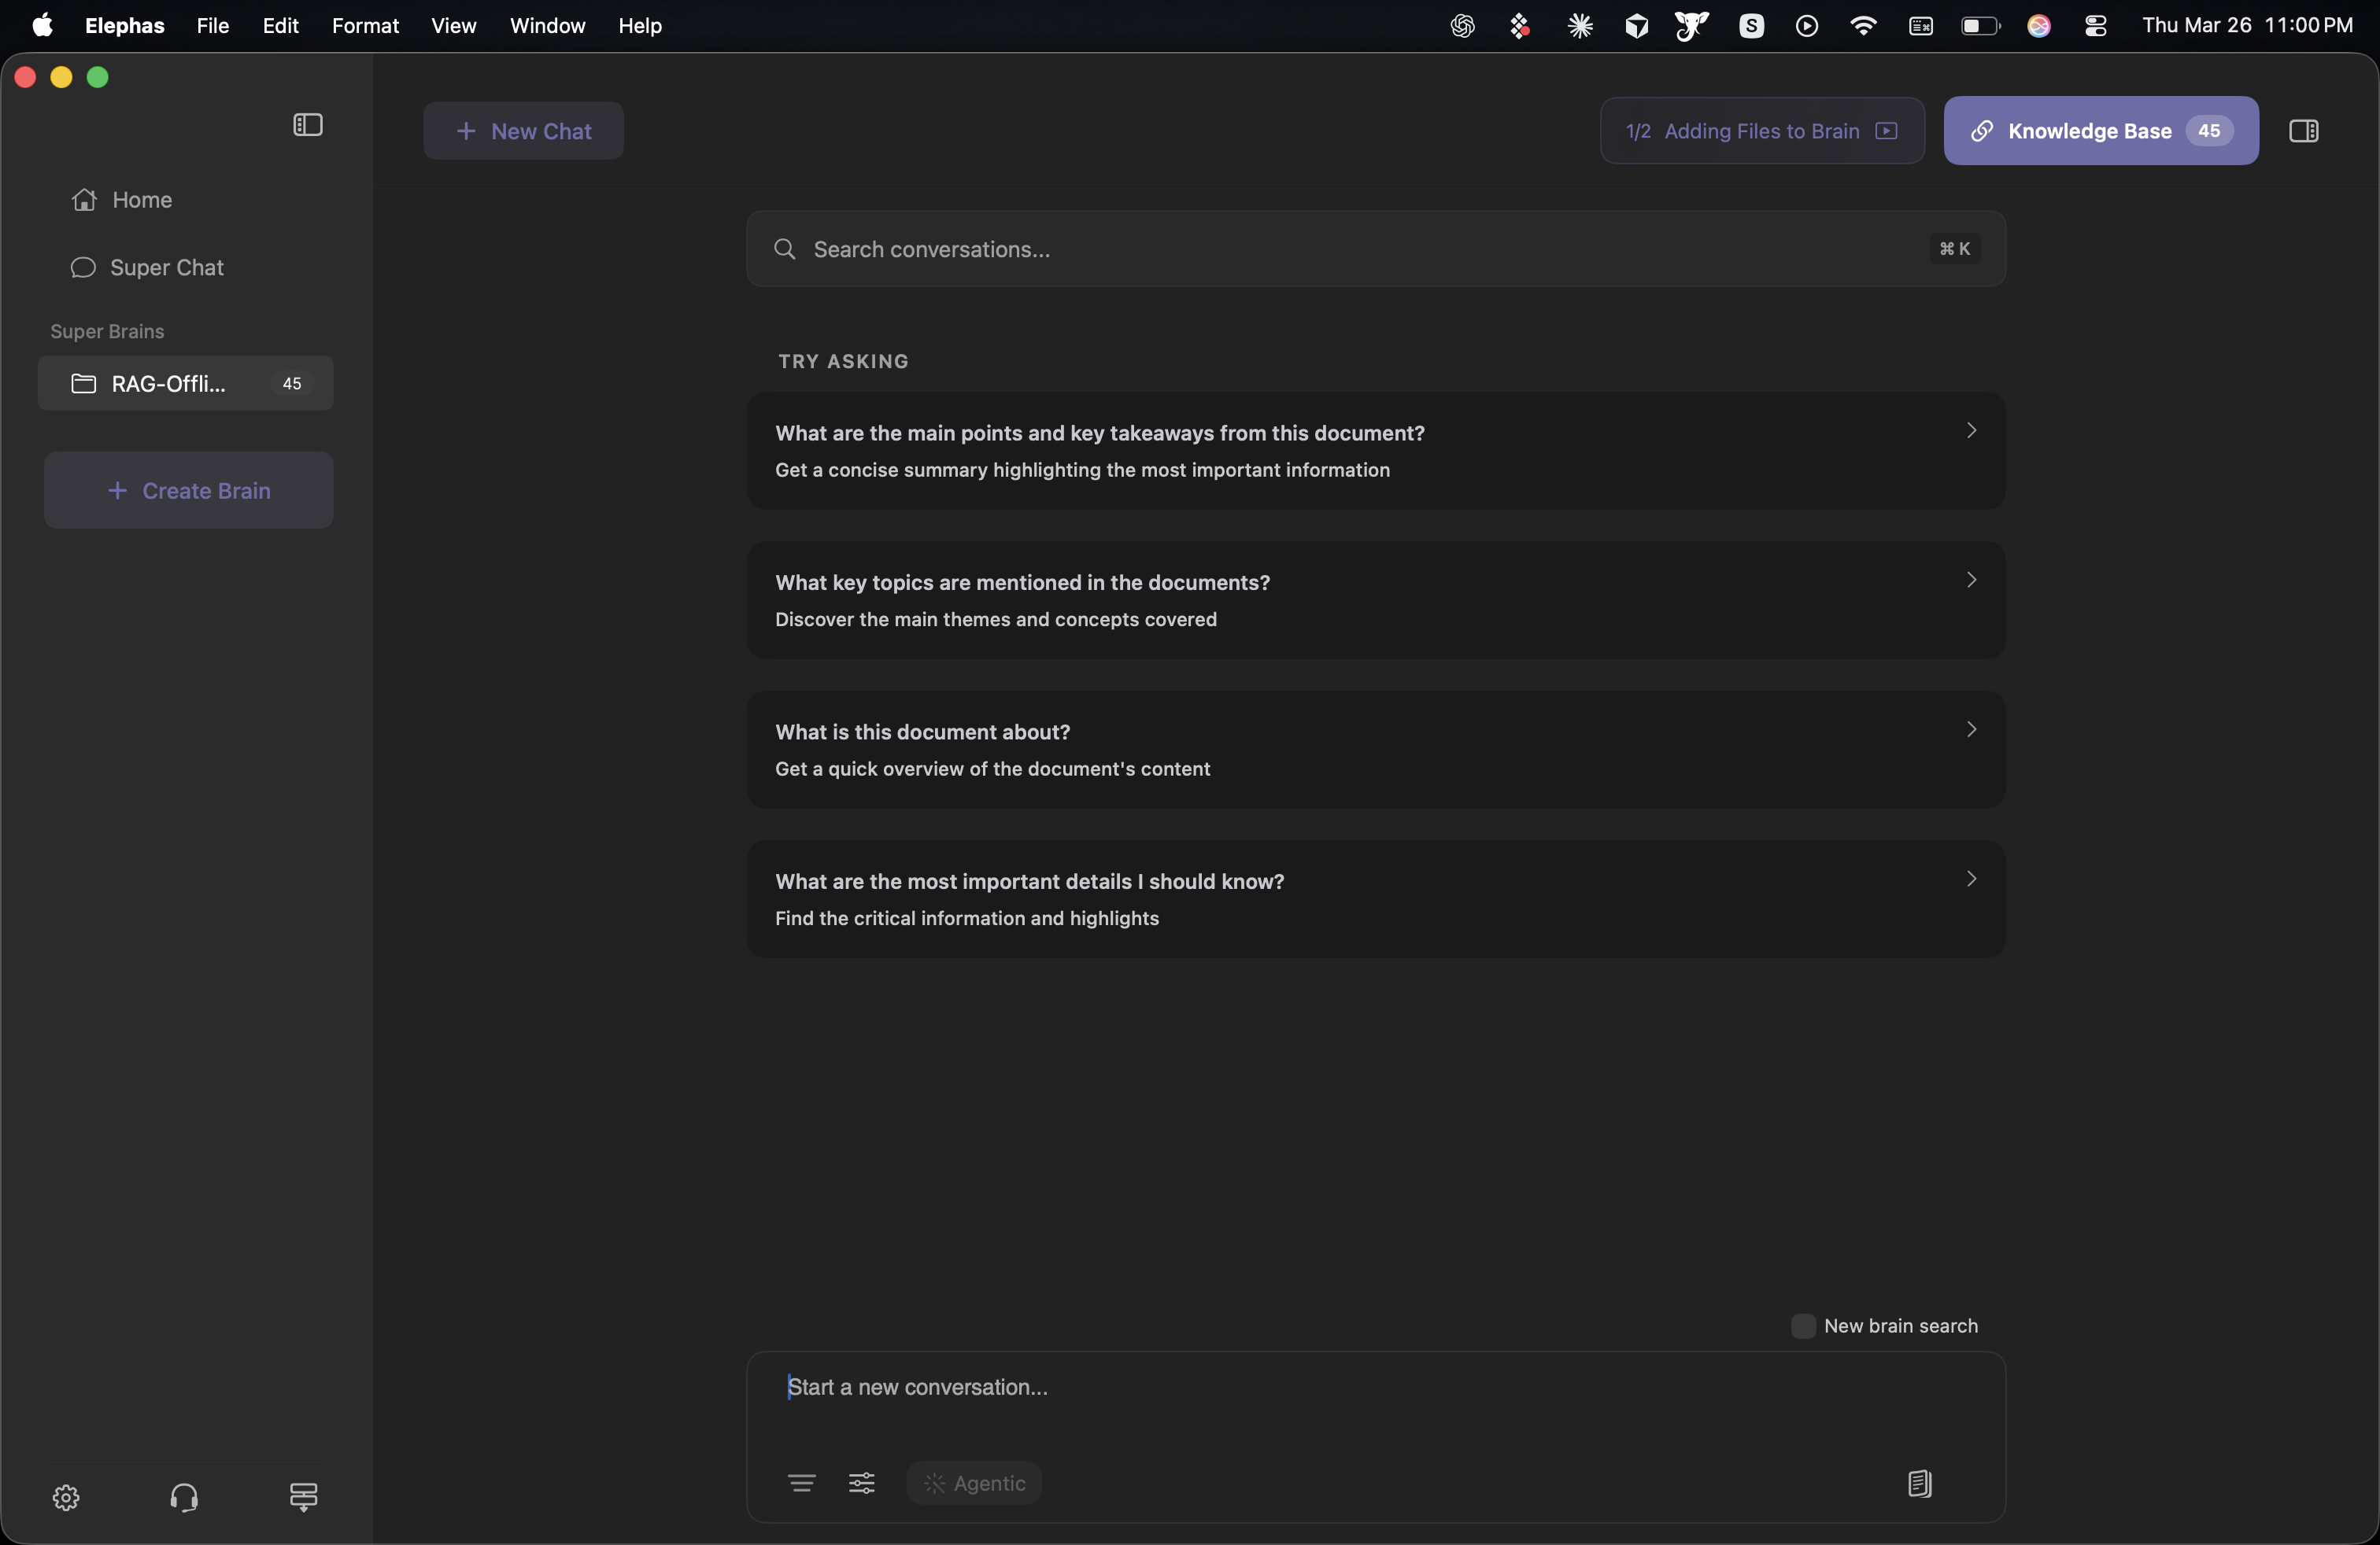Open the sliders settings icon in chat box
Screen dimensions: 2380x1545
(862, 1483)
